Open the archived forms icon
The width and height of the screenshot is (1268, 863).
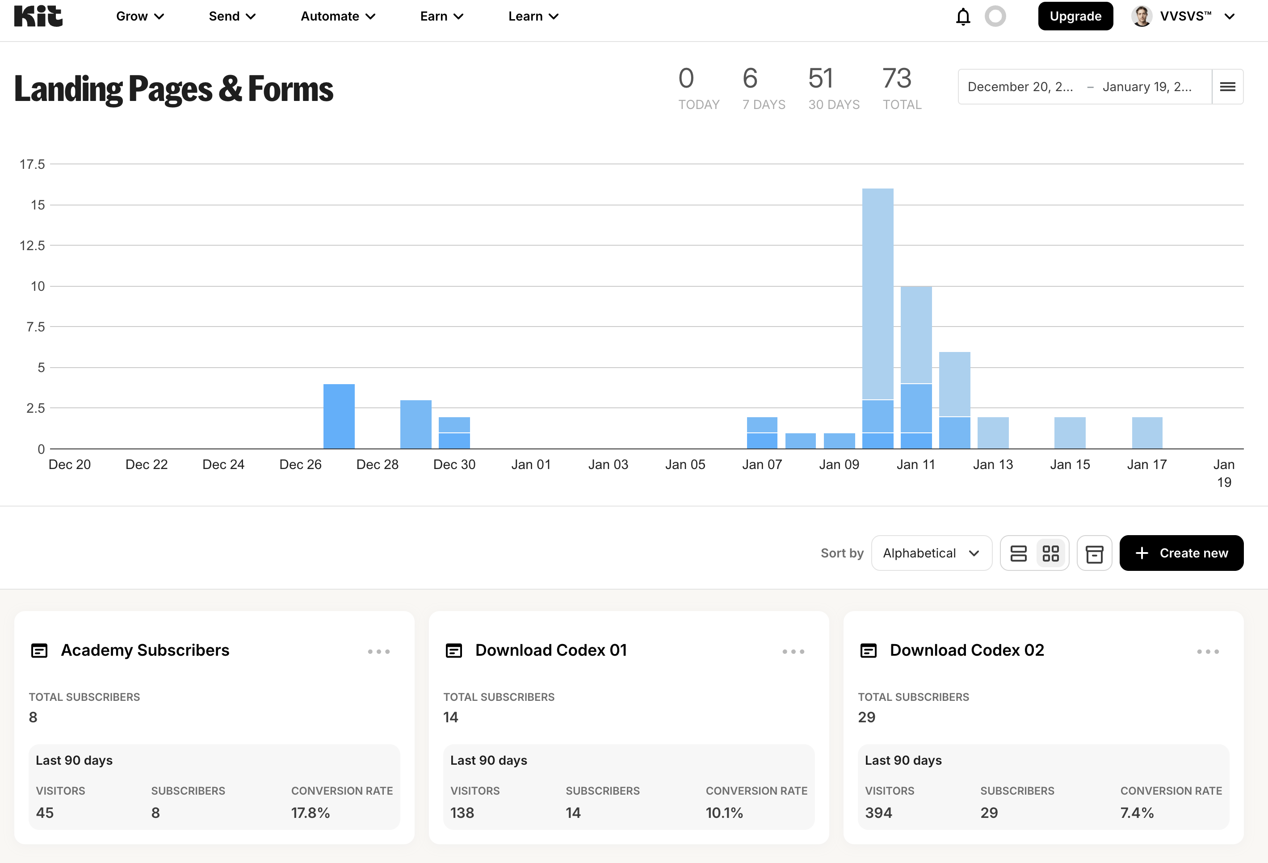1094,553
